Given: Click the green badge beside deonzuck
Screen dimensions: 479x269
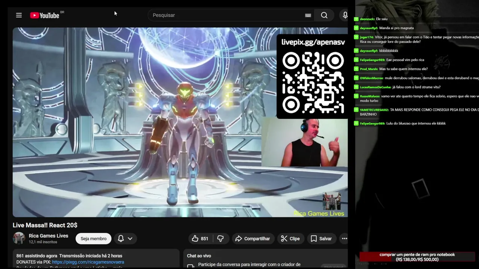Looking at the screenshot, I should [x=356, y=19].
